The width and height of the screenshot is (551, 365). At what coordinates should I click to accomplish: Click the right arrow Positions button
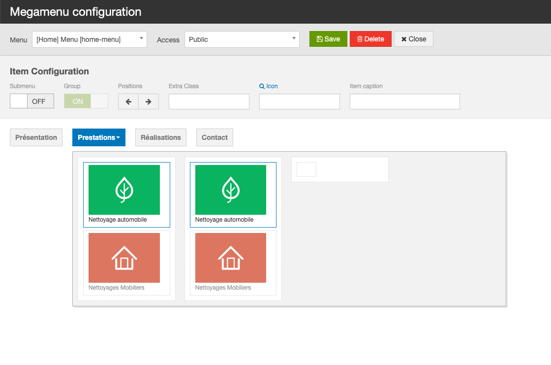coord(148,101)
